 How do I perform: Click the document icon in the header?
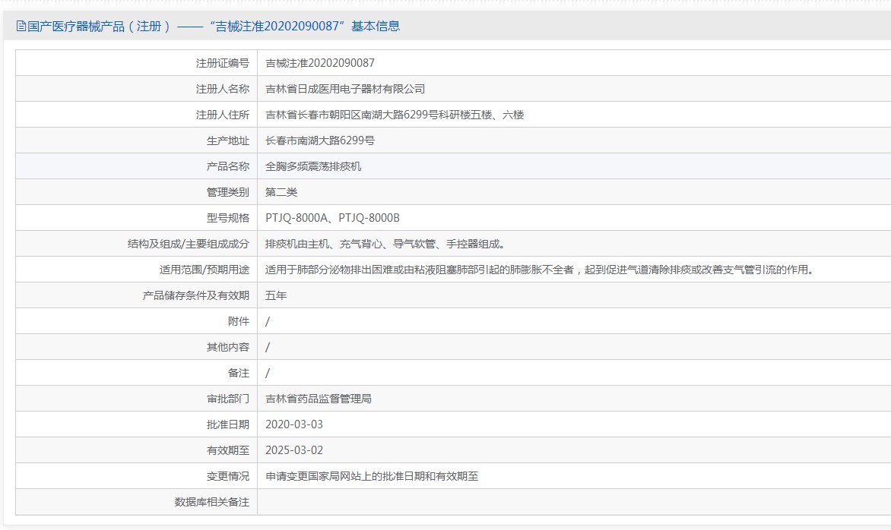click(21, 27)
